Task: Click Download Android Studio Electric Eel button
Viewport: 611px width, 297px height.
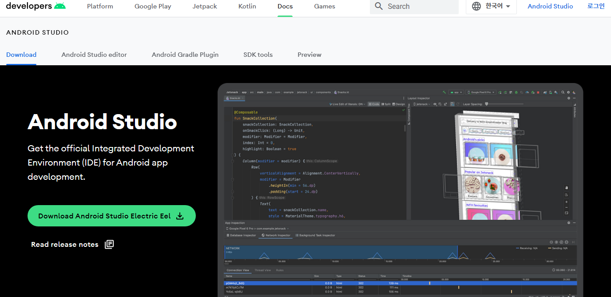Action: (x=111, y=216)
